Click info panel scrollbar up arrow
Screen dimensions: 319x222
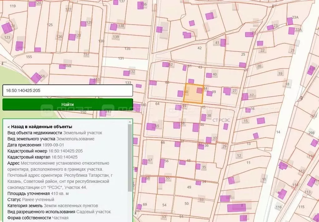coord(130,122)
